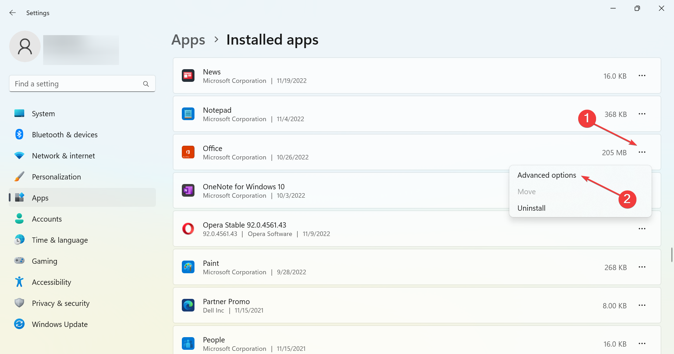Open more options for People
Image resolution: width=674 pixels, height=354 pixels.
tap(642, 343)
